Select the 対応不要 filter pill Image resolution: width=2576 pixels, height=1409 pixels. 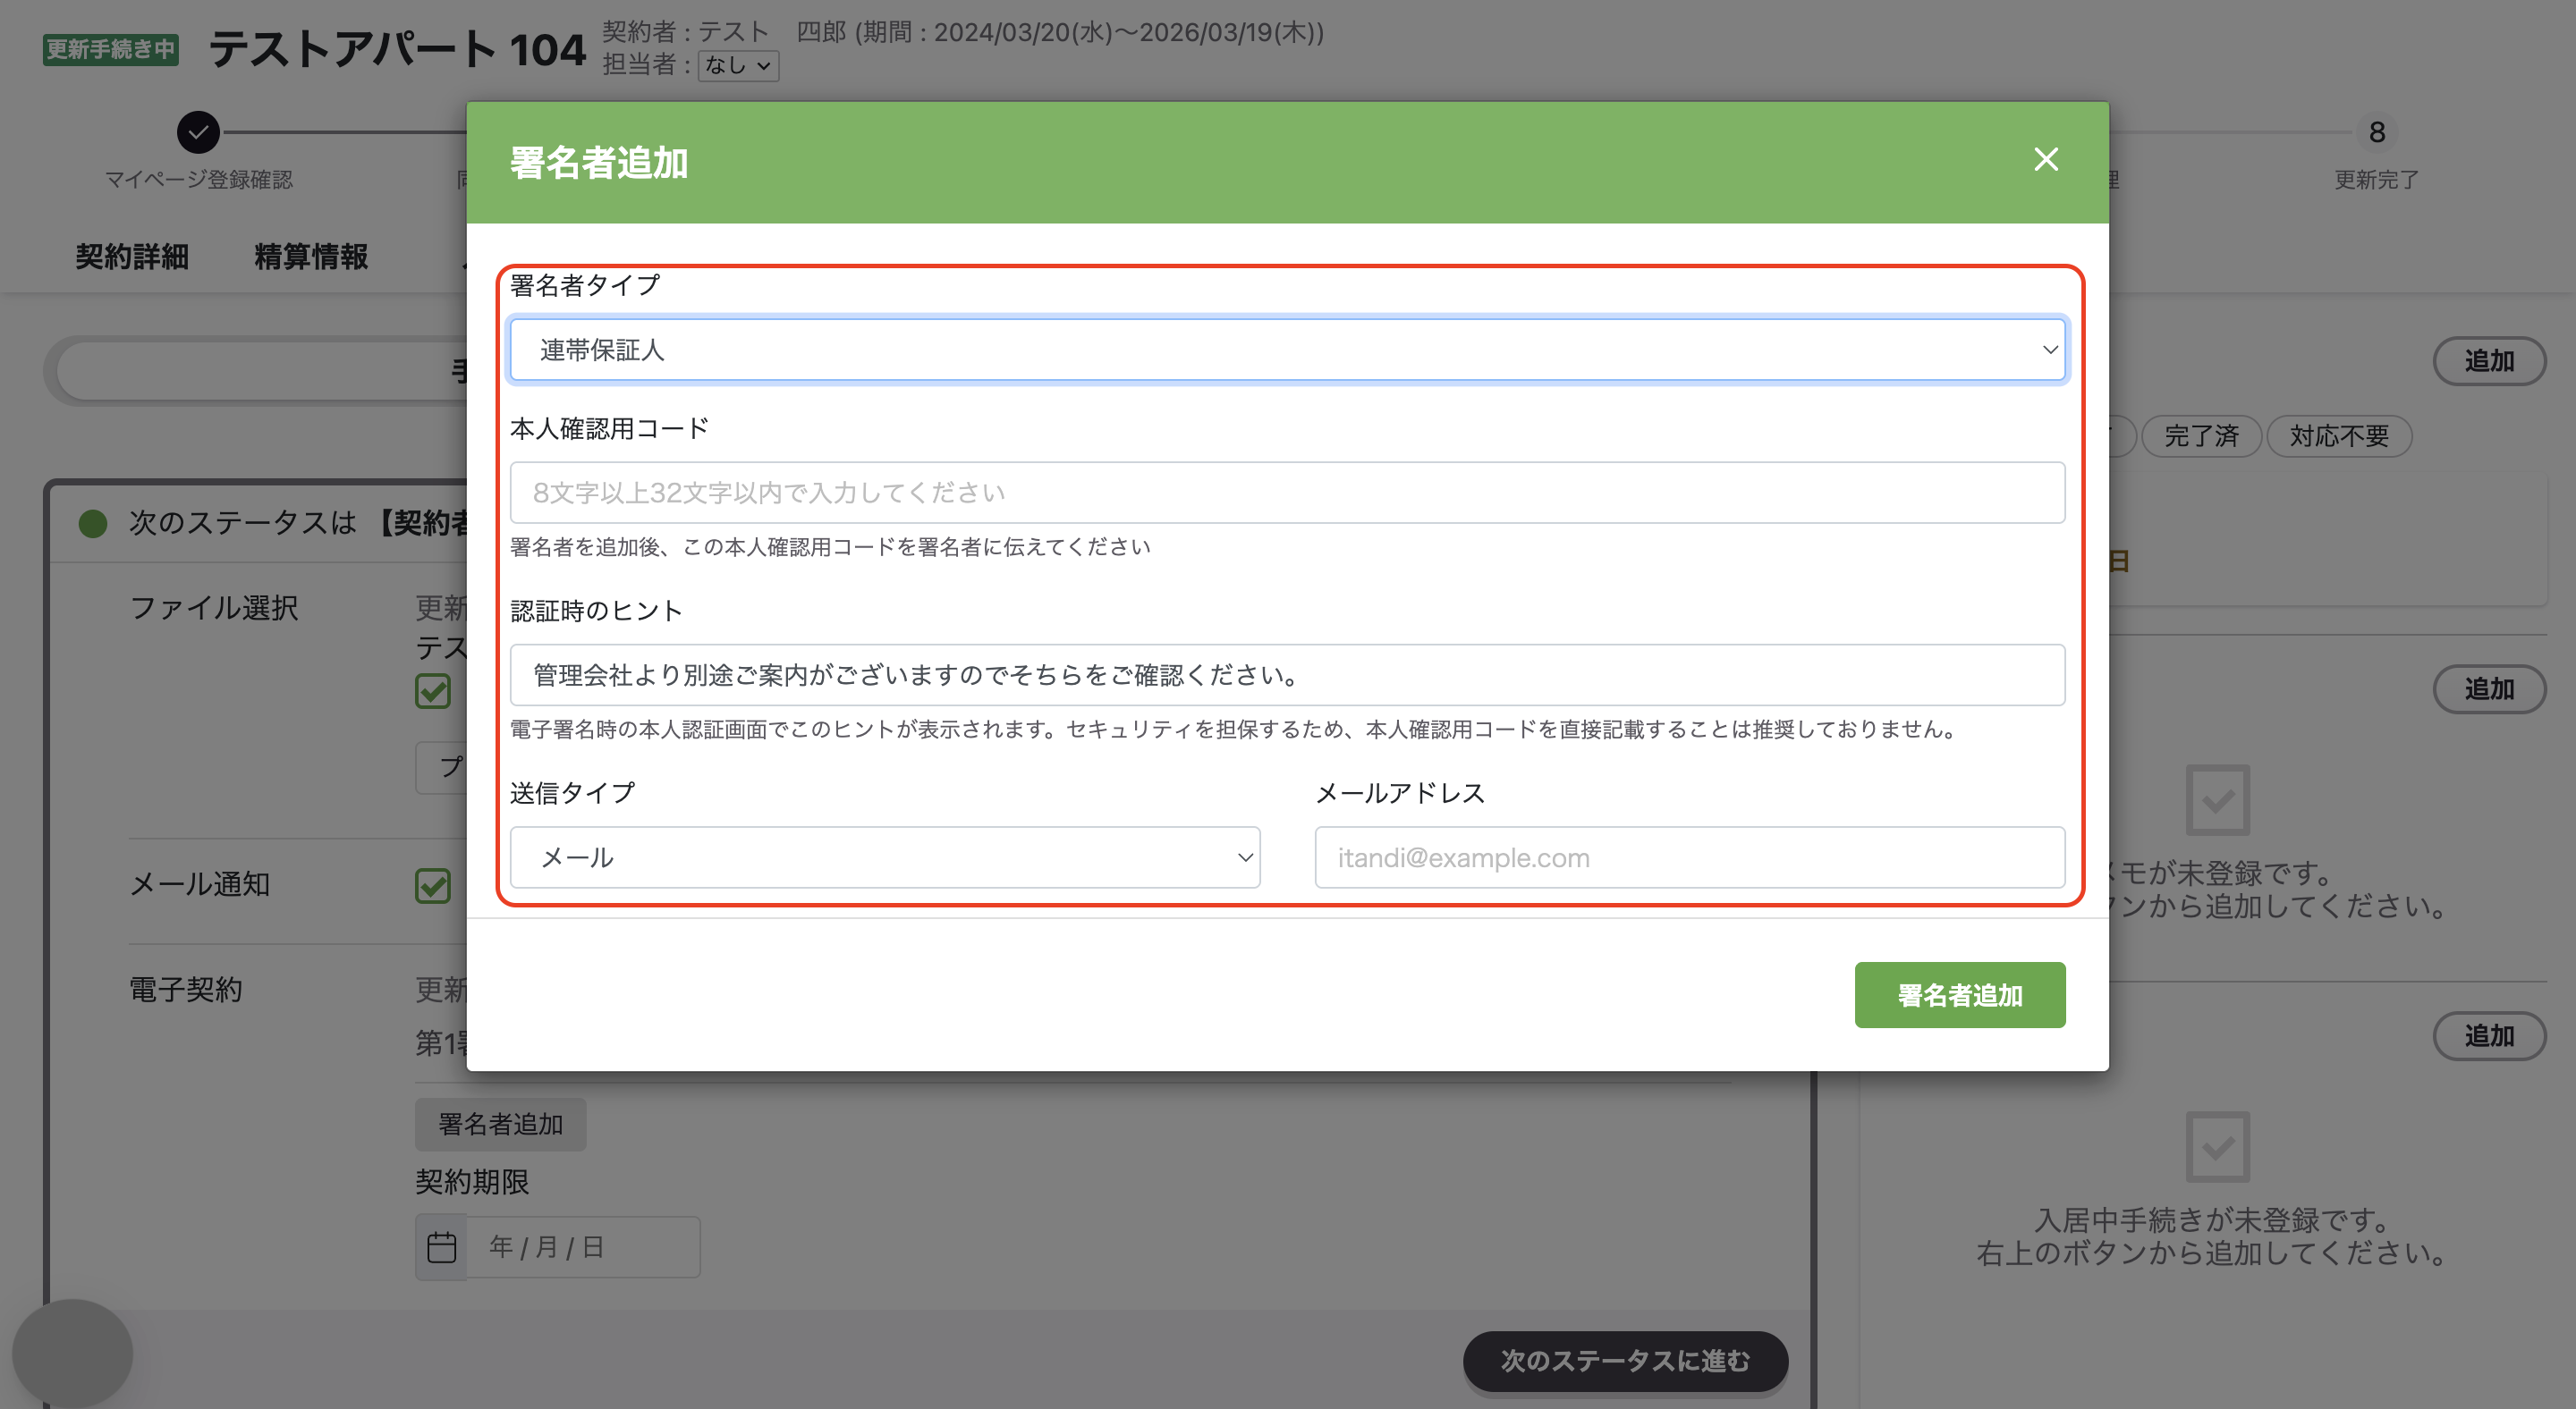coord(2339,435)
